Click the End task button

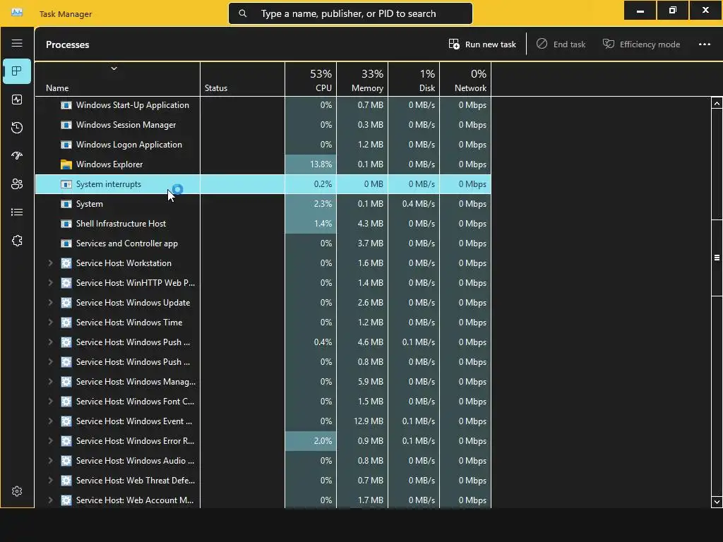[x=561, y=44]
